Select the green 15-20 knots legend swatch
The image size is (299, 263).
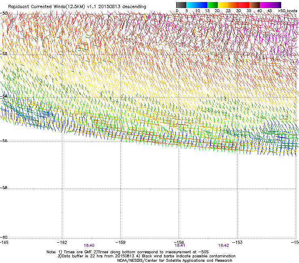213,5
